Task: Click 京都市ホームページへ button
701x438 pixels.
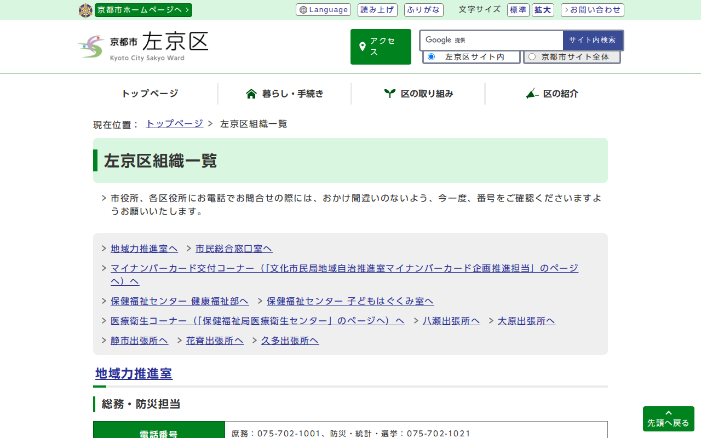Action: tap(143, 10)
